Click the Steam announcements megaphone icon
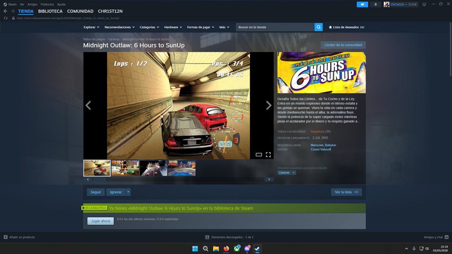Viewport: 452px width, 254px height. pyautogui.click(x=362, y=5)
